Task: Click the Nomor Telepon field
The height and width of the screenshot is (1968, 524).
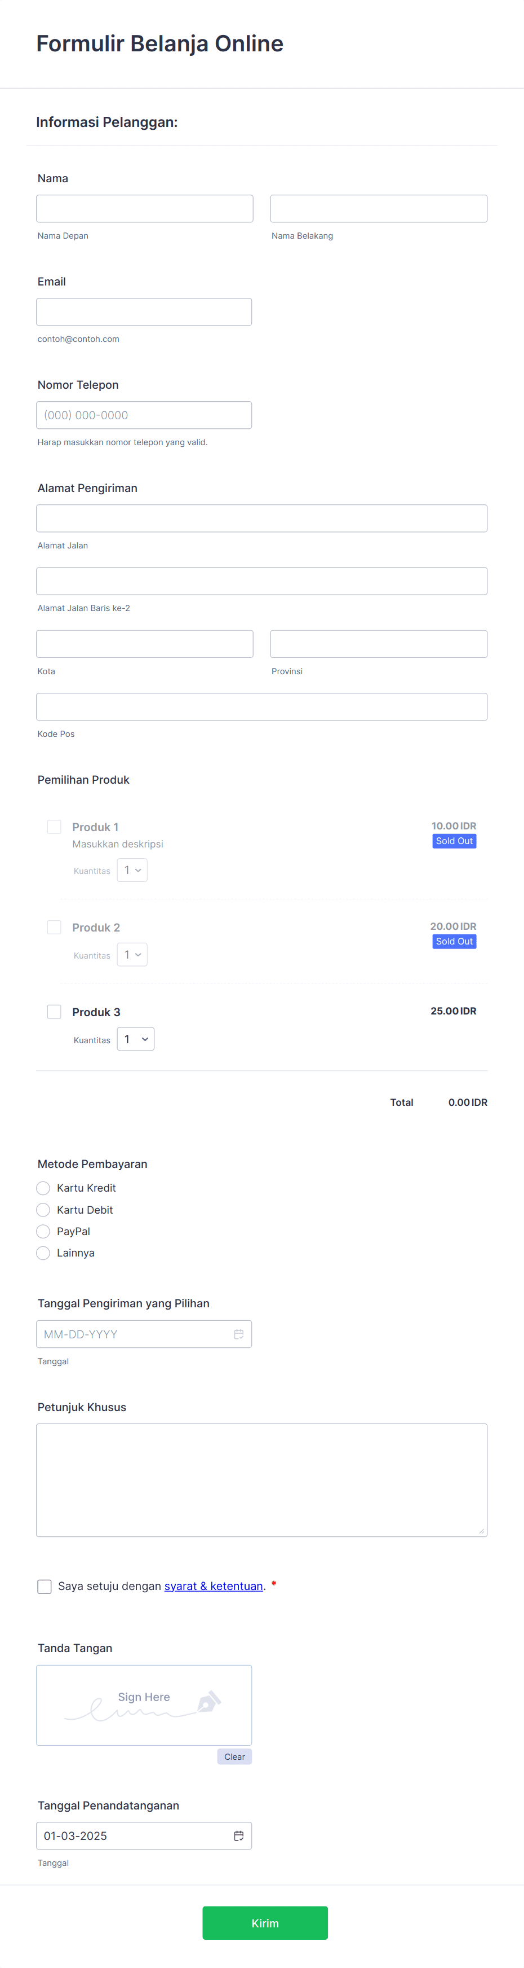Action: [144, 415]
